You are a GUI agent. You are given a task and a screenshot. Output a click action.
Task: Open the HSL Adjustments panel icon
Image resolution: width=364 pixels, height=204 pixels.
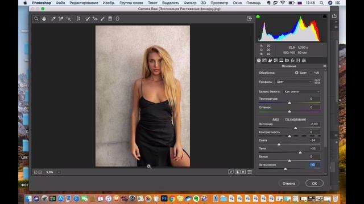tap(275, 61)
